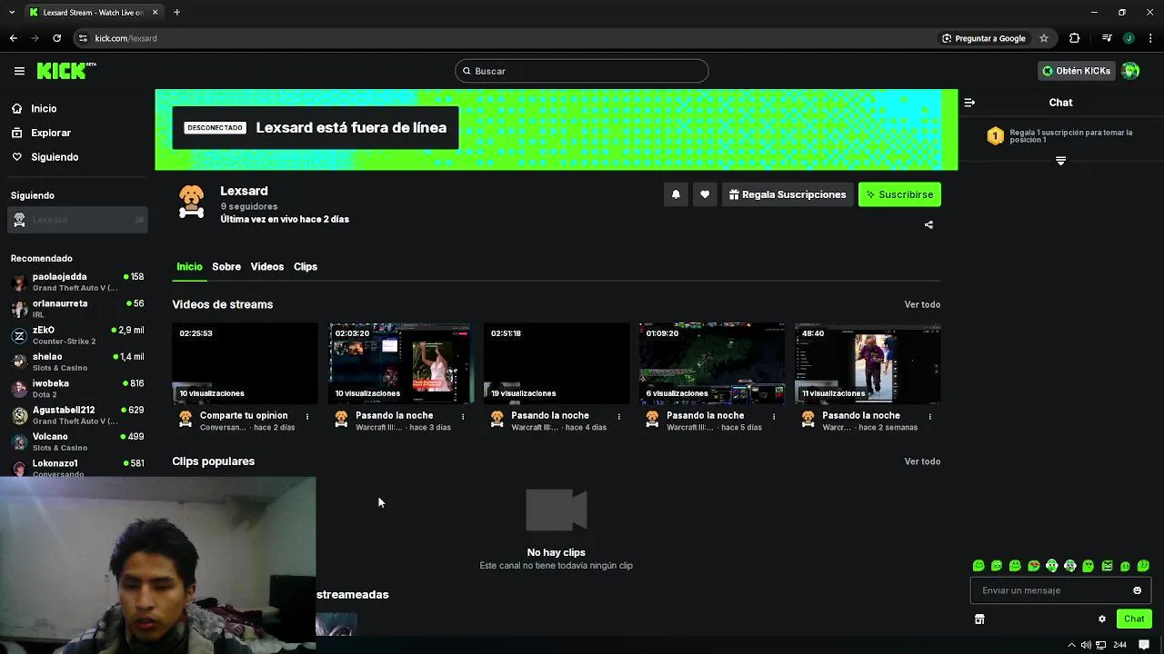Open chat settings gear
Image resolution: width=1164 pixels, height=654 pixels.
pos(1102,619)
